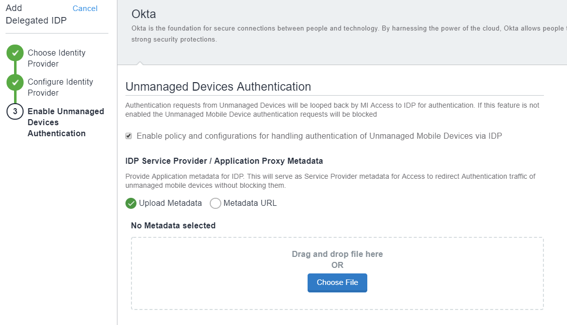
Task: Click the IDP Service Provider / Application Proxy Metadata heading
Action: (224, 161)
